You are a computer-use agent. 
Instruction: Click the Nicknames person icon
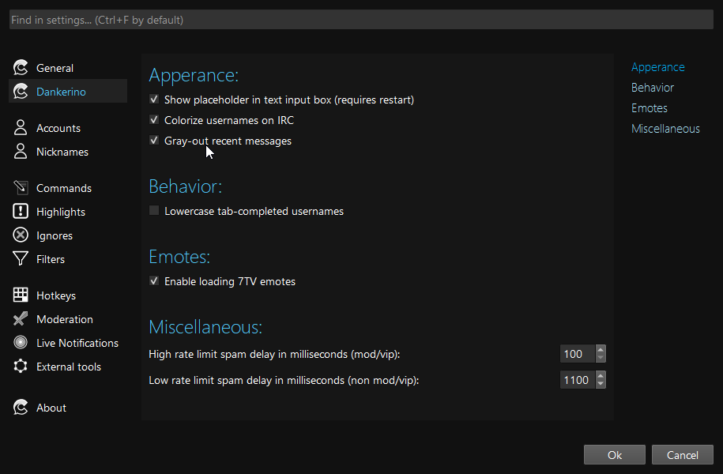(21, 151)
